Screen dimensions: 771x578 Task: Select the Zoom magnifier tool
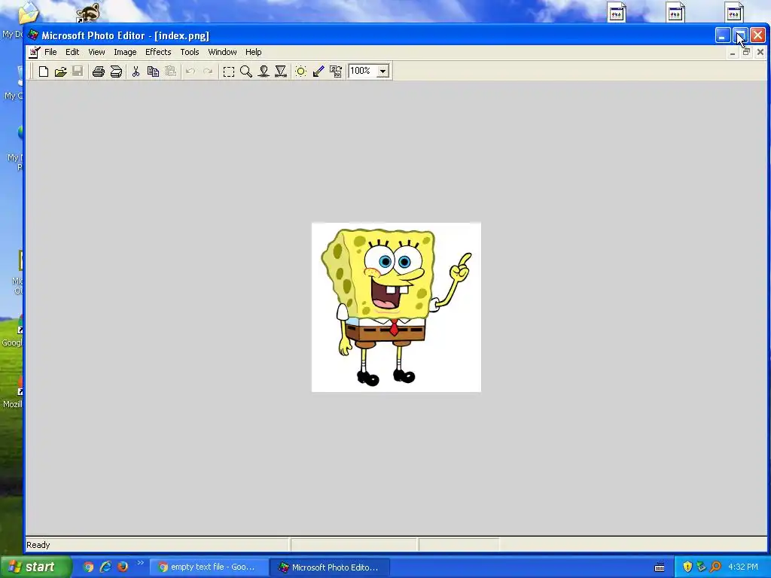tap(246, 71)
